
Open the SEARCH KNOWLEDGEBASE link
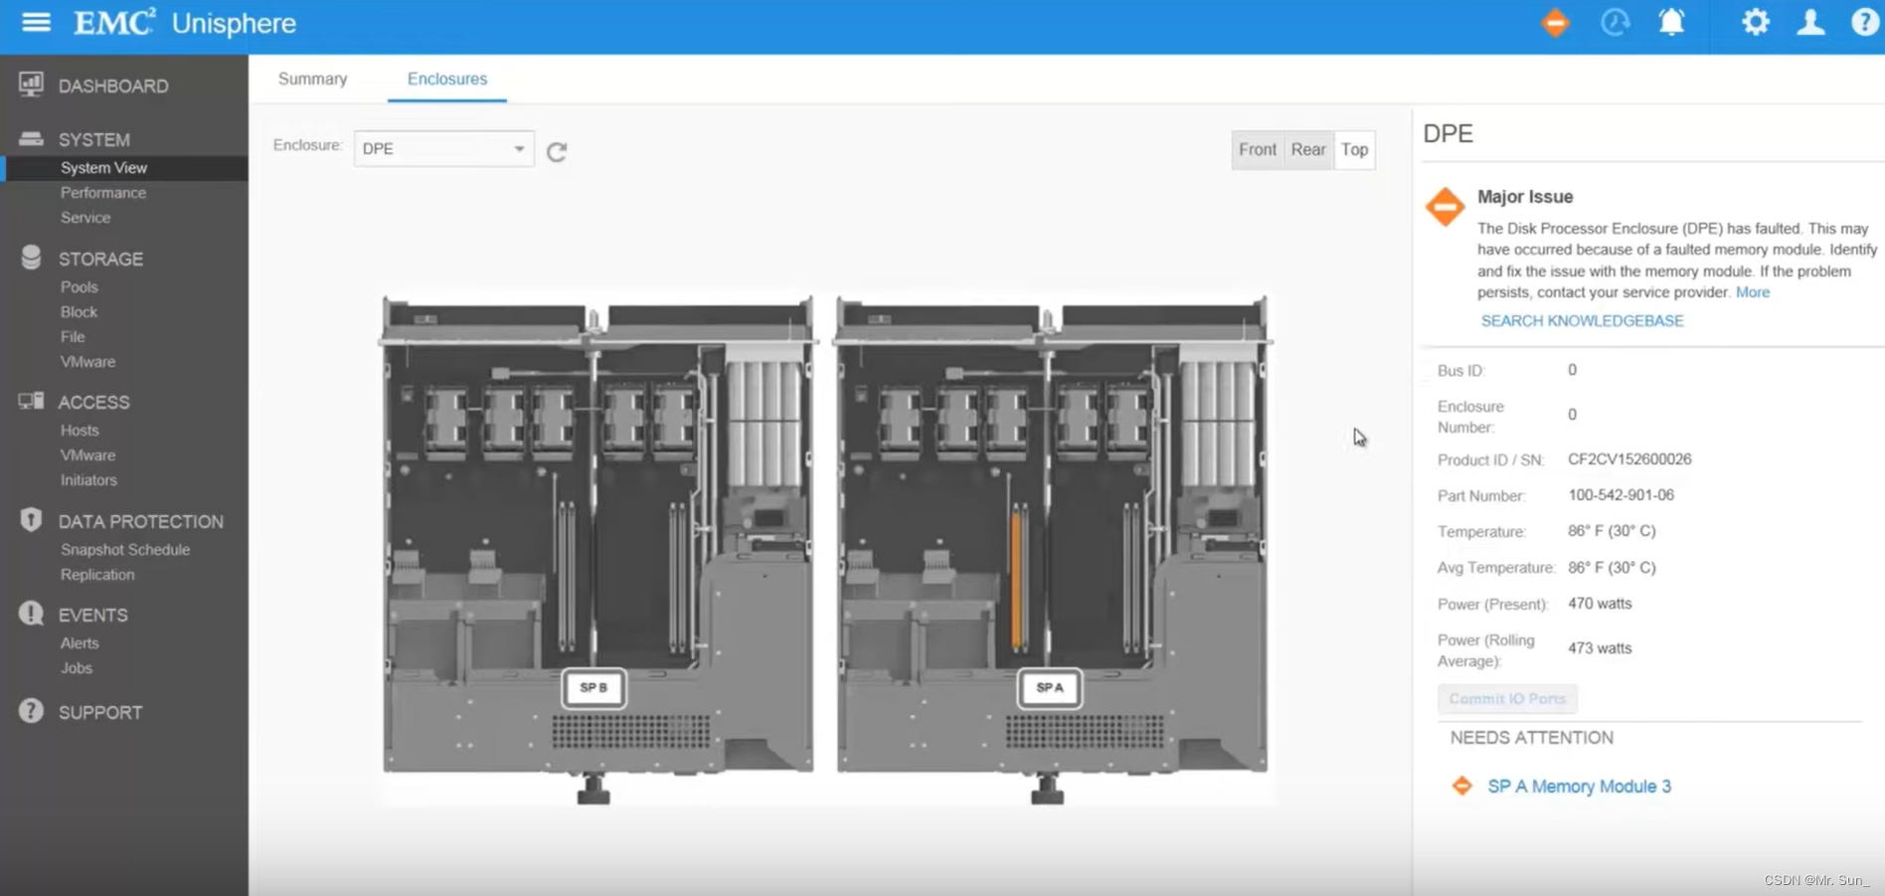(1582, 320)
